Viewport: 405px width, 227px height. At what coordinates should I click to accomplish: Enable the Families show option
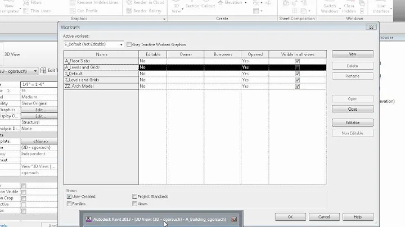(x=69, y=204)
